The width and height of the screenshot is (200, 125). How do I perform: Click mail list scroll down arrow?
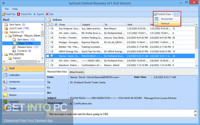(196, 66)
